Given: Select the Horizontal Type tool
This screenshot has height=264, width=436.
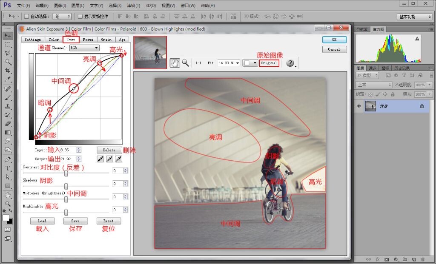Looking at the screenshot, I should (x=8, y=168).
